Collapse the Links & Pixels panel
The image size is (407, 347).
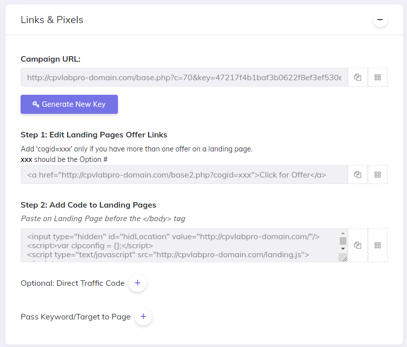click(x=380, y=20)
